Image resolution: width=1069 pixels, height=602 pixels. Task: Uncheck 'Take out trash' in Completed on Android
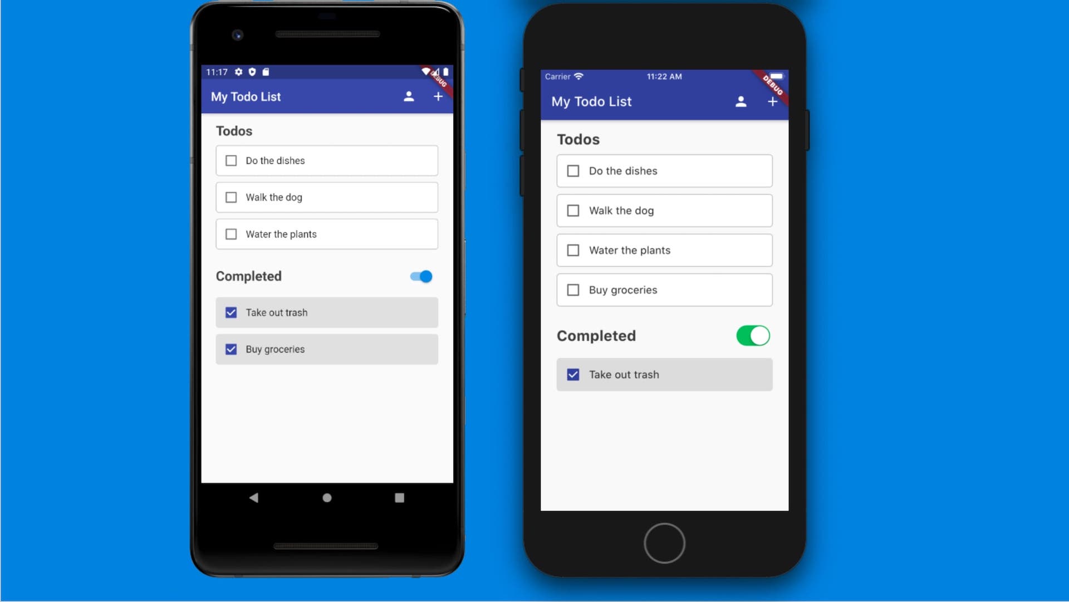pyautogui.click(x=231, y=312)
